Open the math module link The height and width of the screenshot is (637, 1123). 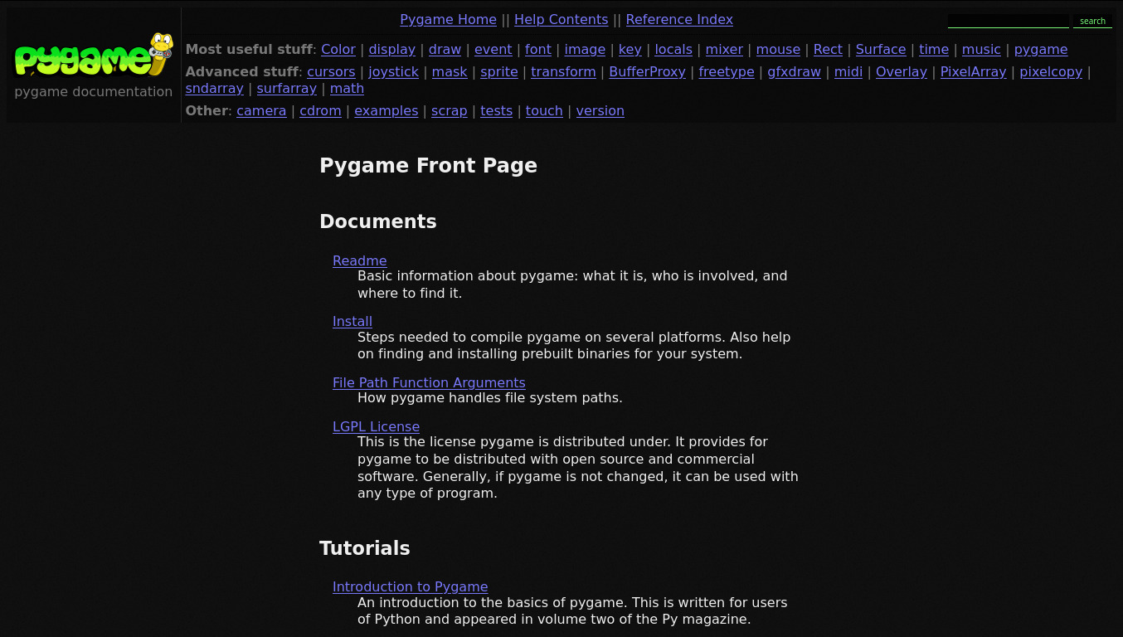click(347, 89)
